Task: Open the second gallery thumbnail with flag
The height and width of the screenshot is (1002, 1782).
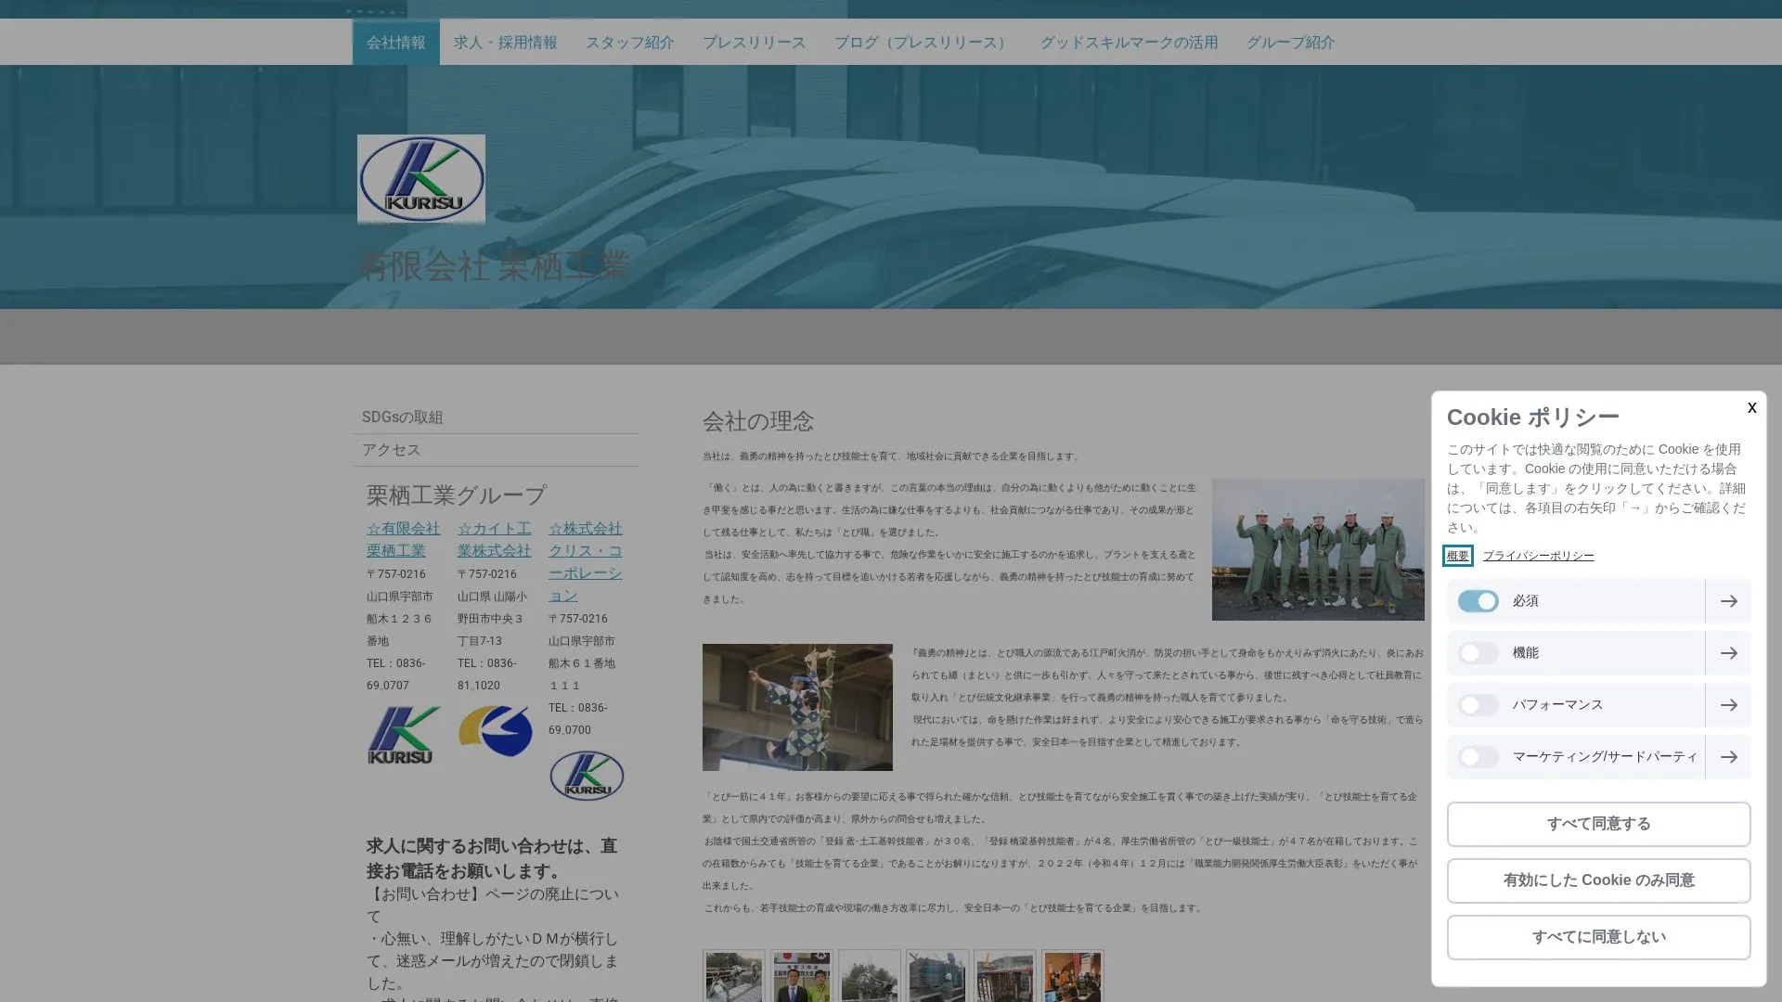Action: tap(801, 976)
